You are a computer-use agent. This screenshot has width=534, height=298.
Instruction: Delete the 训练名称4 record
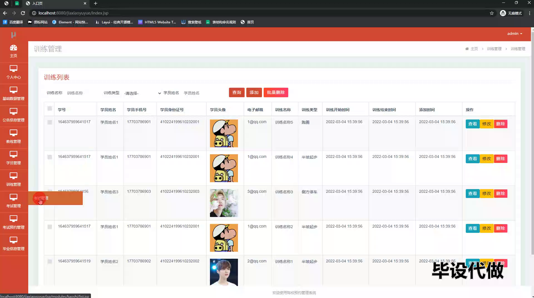501,158
